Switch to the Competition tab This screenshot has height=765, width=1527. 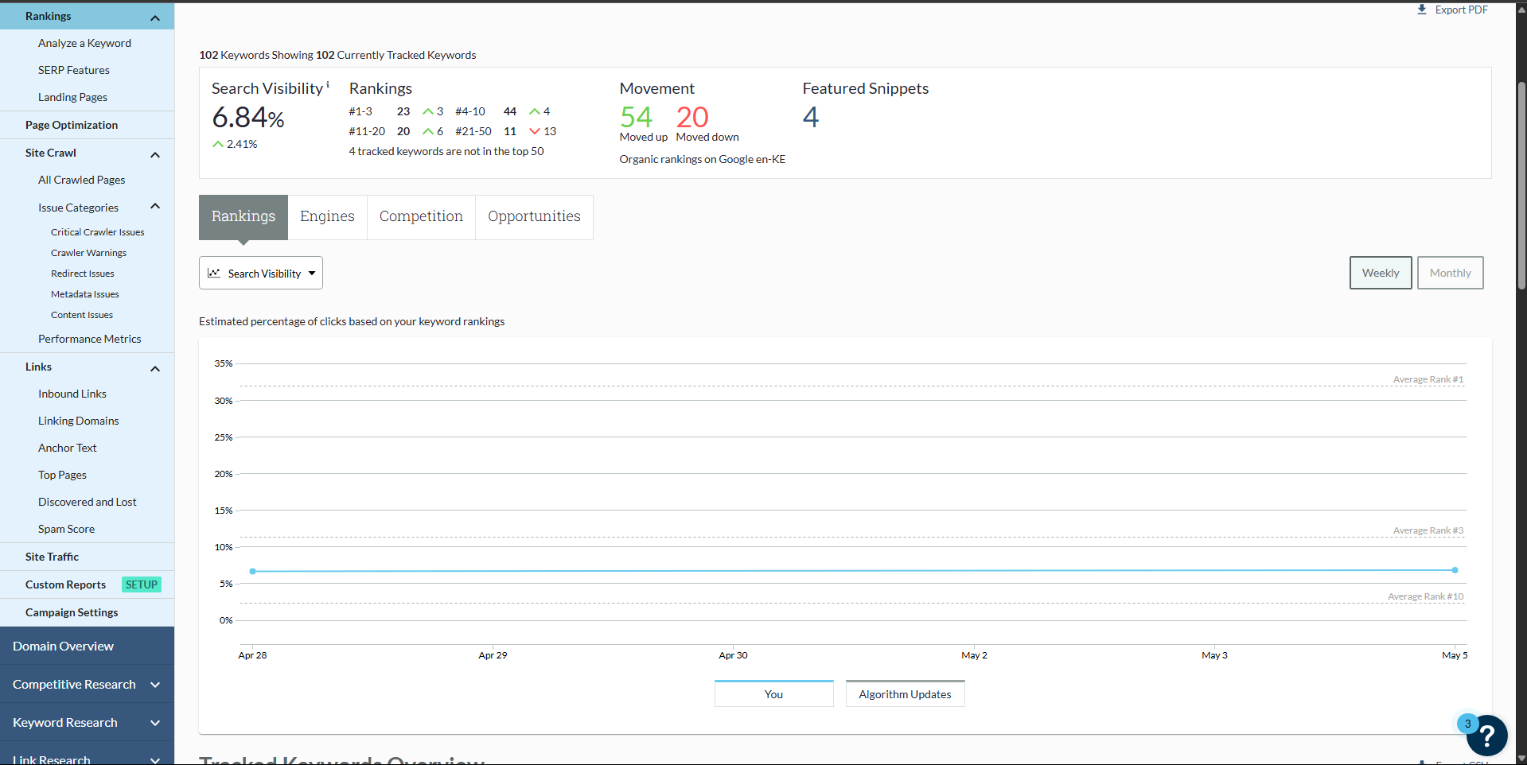tap(421, 216)
